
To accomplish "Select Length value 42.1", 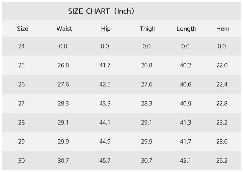I will click(186, 161).
